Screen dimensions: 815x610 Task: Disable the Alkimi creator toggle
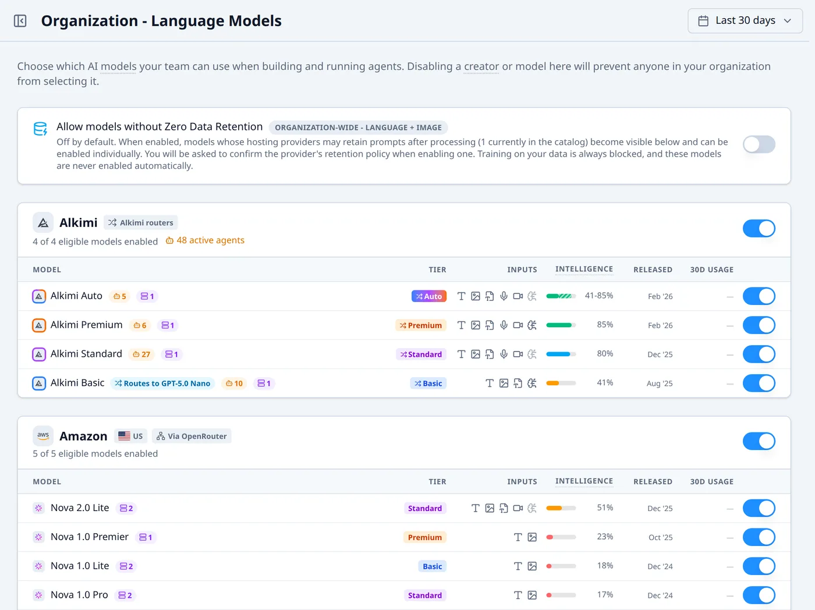(759, 228)
